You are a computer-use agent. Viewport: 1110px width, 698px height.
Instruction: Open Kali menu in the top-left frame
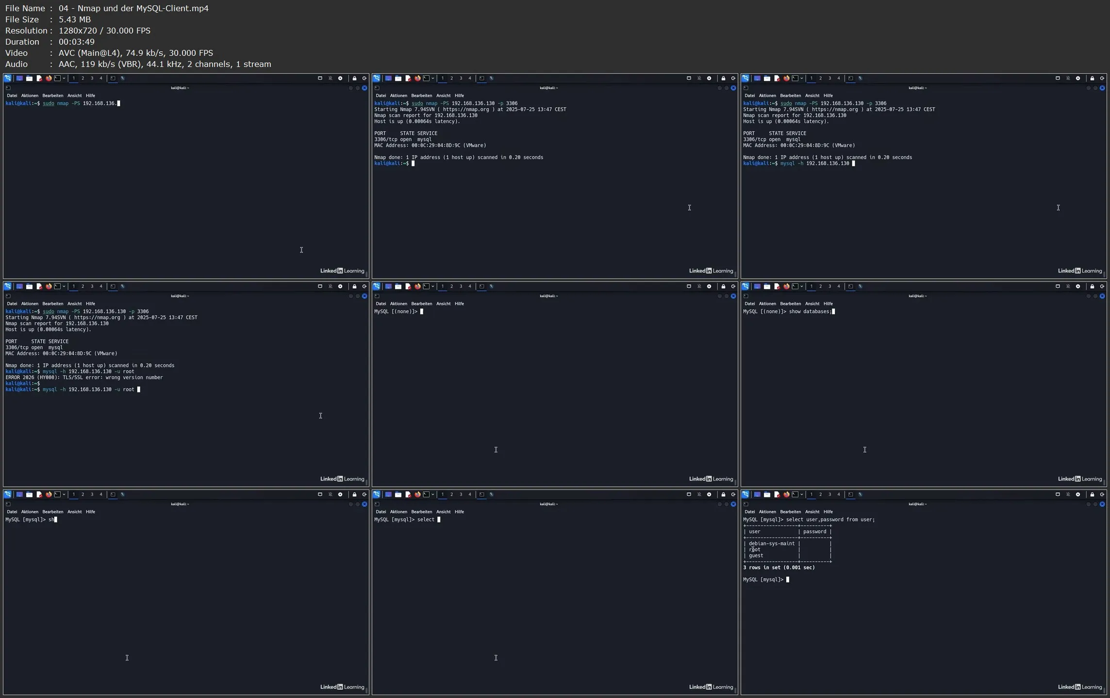8,78
